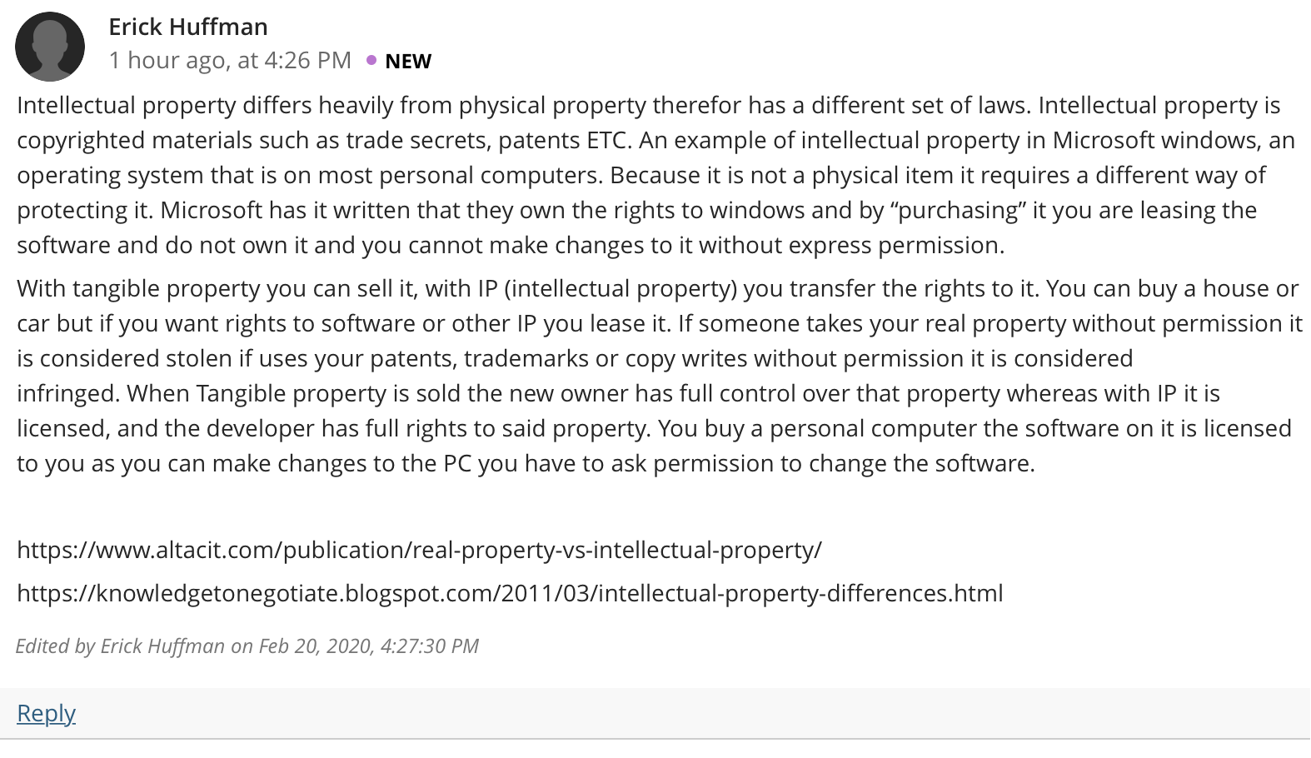Open the altacit.com real-property article URL
Screen dimensions: 1311x758
click(x=419, y=550)
